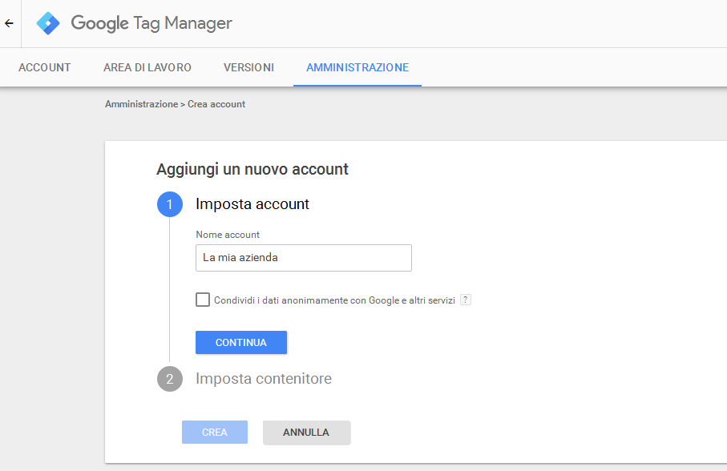
Task: Focus the Nome account input field
Action: pos(304,258)
